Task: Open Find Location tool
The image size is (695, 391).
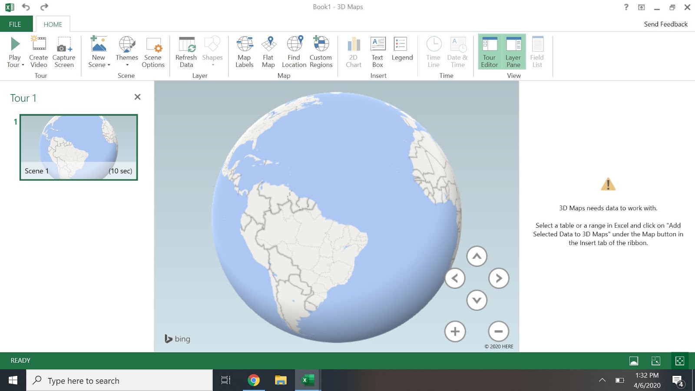Action: 294,52
